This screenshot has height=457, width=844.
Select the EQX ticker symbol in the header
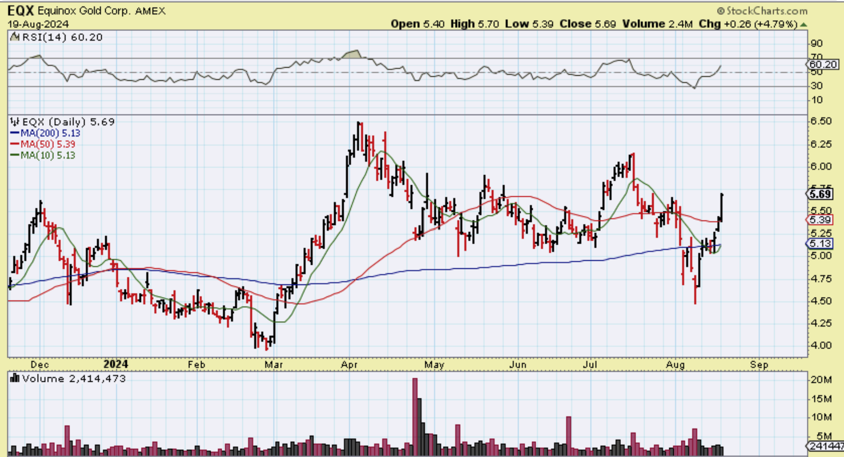point(21,10)
